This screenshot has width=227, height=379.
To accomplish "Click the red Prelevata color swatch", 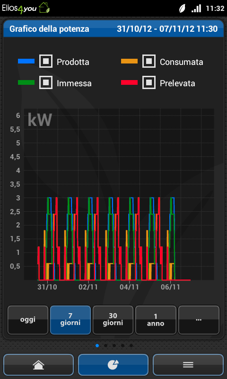I will (x=129, y=82).
